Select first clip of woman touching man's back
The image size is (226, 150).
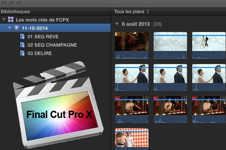pos(132,78)
